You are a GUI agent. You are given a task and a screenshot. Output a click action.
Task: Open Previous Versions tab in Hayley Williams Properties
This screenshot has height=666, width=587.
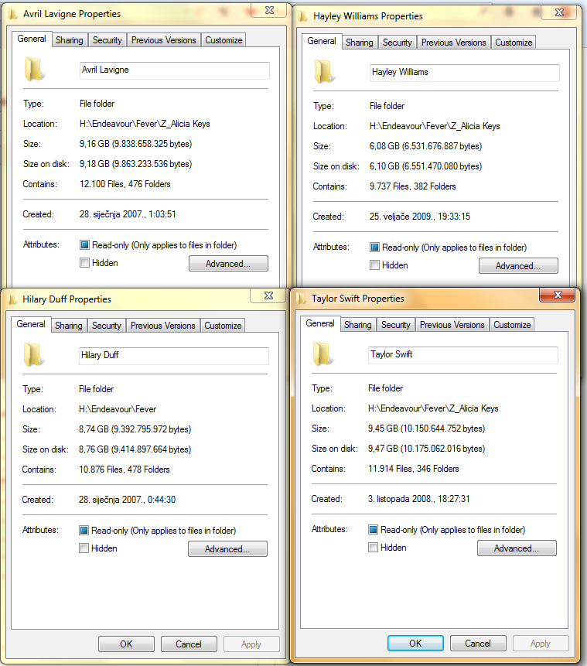(454, 43)
